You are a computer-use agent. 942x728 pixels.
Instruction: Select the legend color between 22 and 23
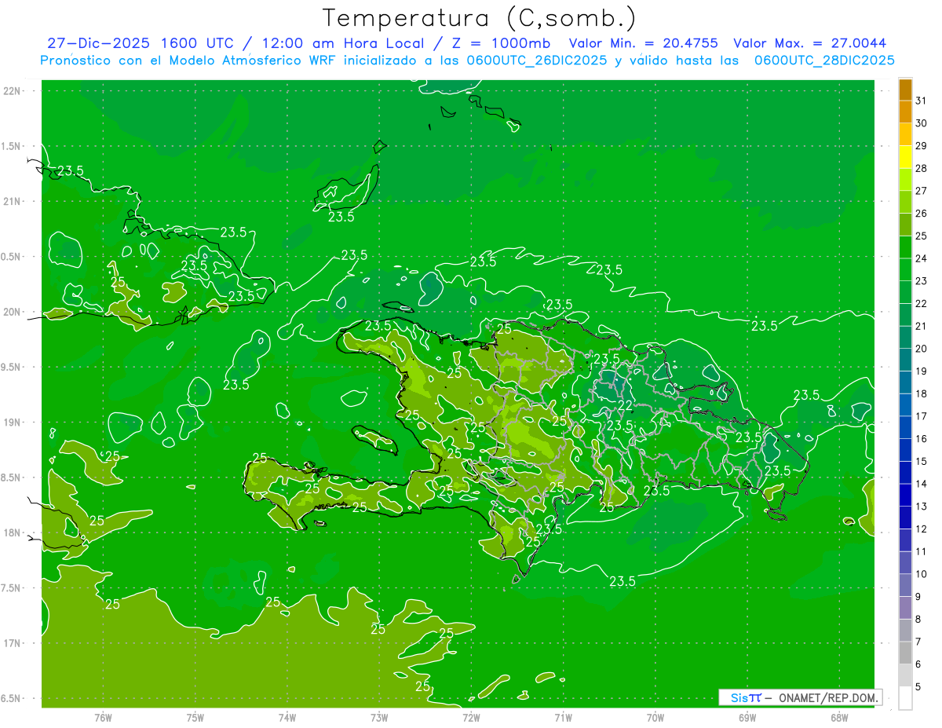[905, 293]
